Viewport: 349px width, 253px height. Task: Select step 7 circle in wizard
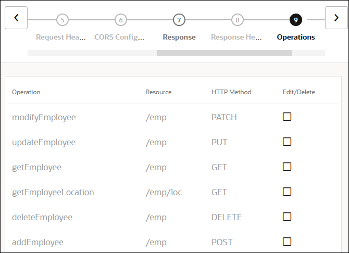click(179, 20)
